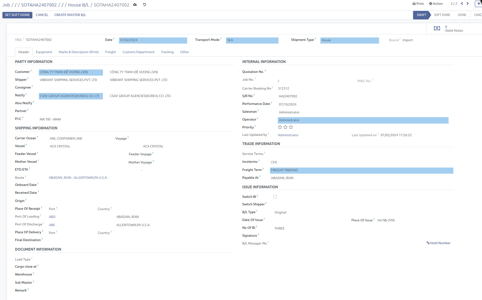Toggle the Switch Bl checkbox
482x300 pixels.
point(275,197)
